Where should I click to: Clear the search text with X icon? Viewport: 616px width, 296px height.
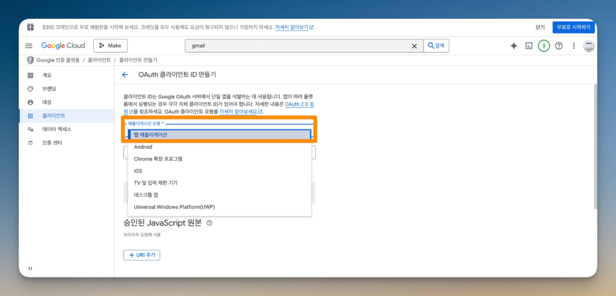[x=414, y=46]
